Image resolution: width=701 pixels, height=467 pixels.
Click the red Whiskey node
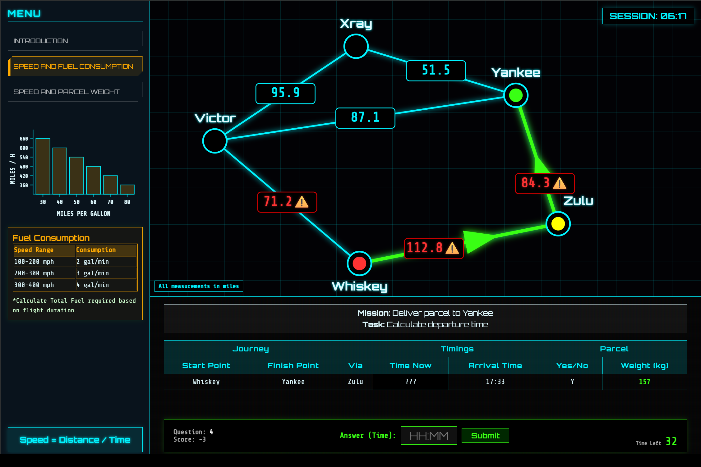tap(359, 263)
